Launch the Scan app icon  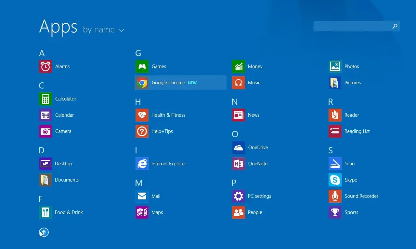[335, 164]
